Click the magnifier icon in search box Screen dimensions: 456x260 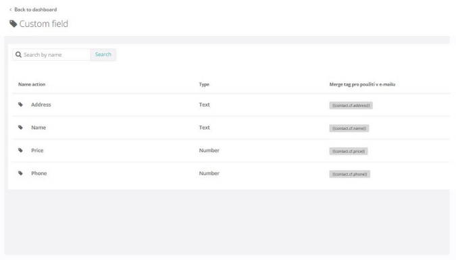point(18,55)
